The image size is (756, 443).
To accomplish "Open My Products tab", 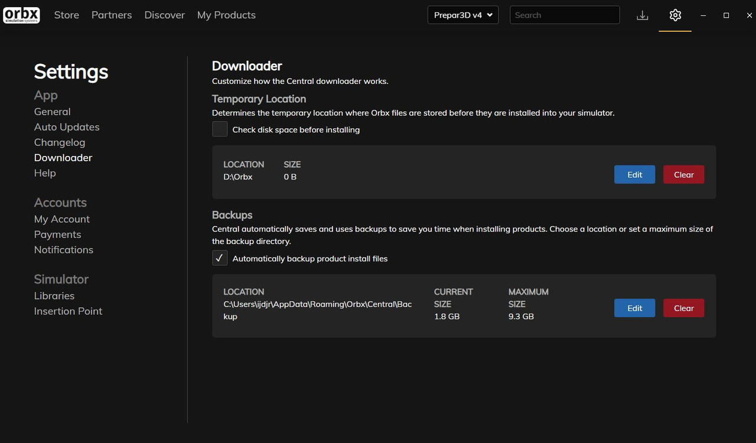I will click(226, 15).
